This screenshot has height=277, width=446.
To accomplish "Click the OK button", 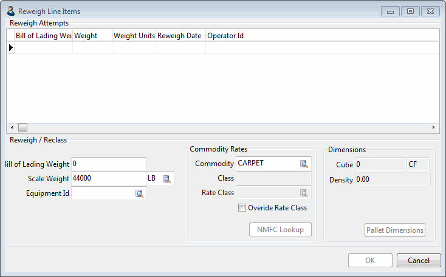I will tap(369, 260).
